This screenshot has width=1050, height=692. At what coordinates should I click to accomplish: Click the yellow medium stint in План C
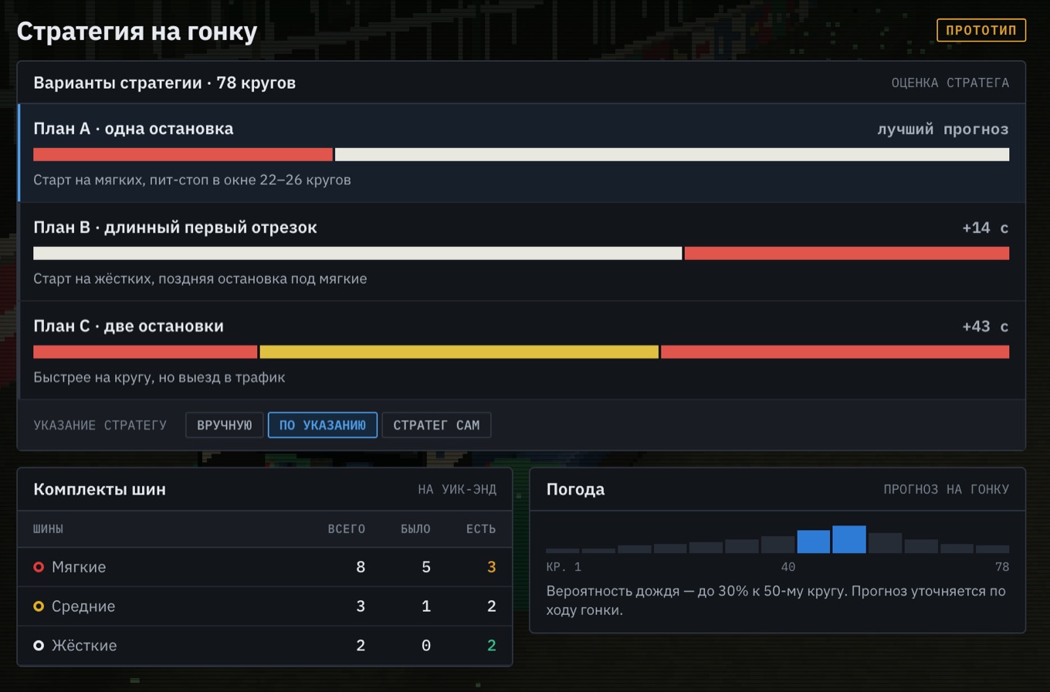click(x=459, y=352)
